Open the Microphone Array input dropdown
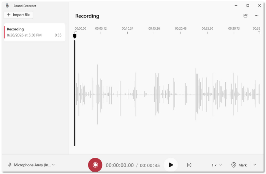Screen dimensions: 266x174 click(x=32, y=165)
